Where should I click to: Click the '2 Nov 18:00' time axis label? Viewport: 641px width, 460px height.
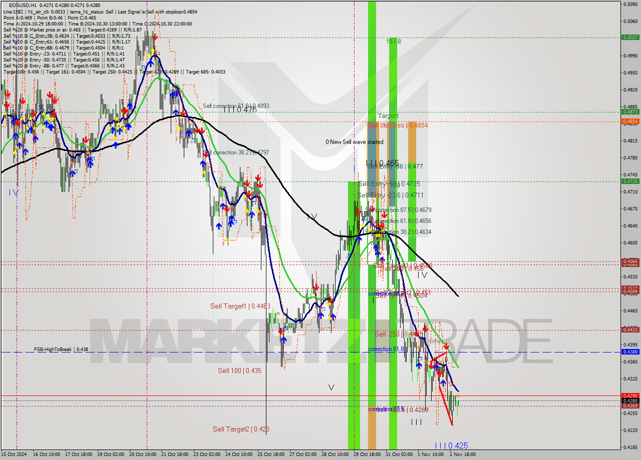tap(463, 454)
